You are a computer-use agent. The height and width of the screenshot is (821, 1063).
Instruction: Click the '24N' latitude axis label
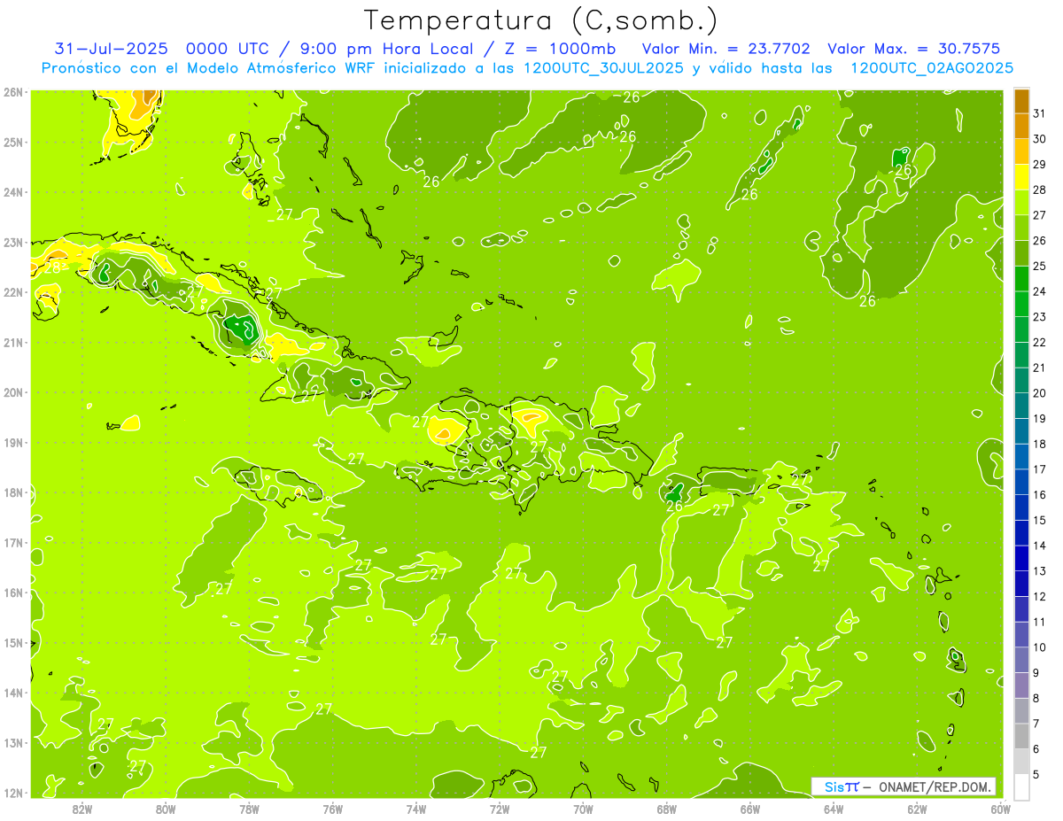[x=12, y=192]
